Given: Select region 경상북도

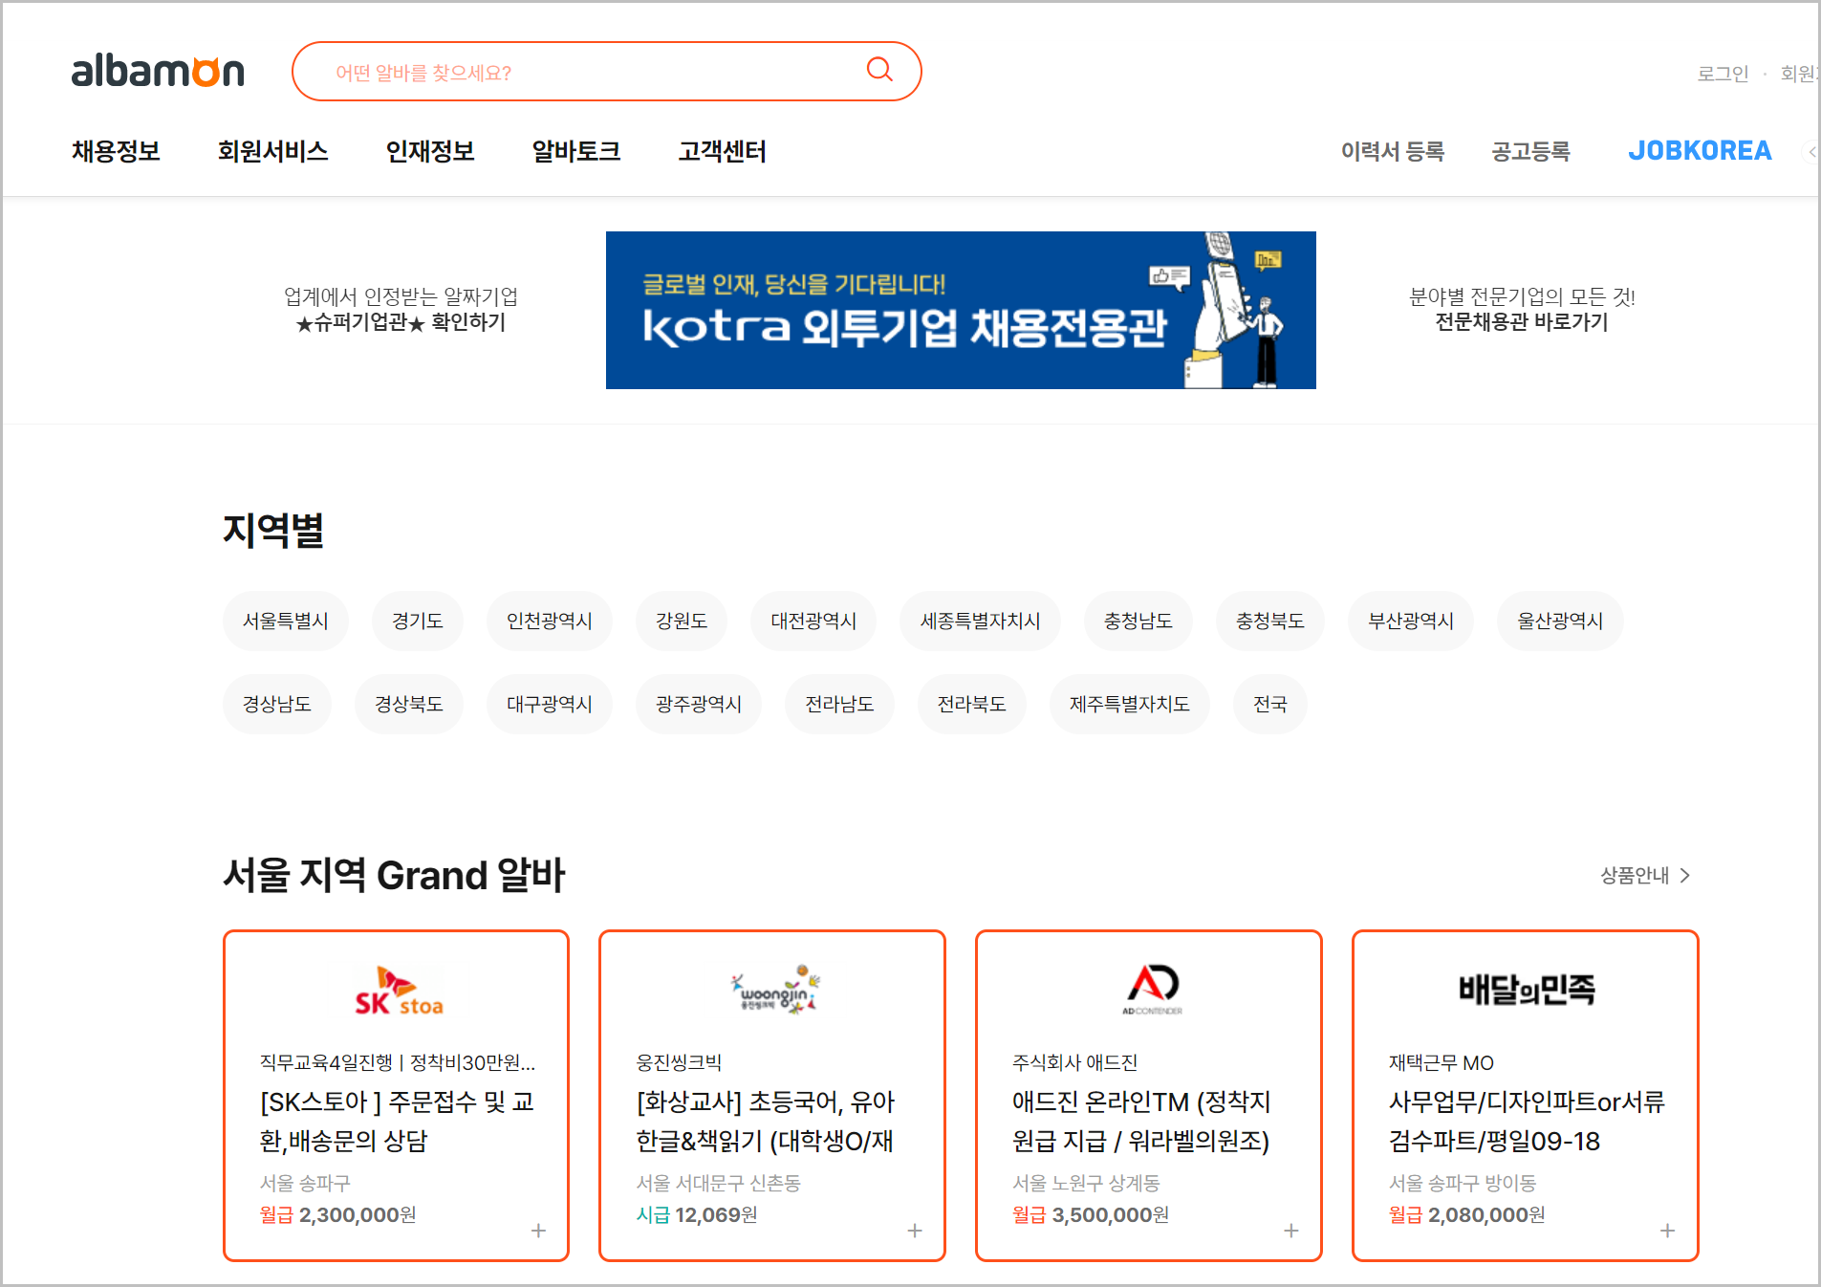Looking at the screenshot, I should (409, 705).
